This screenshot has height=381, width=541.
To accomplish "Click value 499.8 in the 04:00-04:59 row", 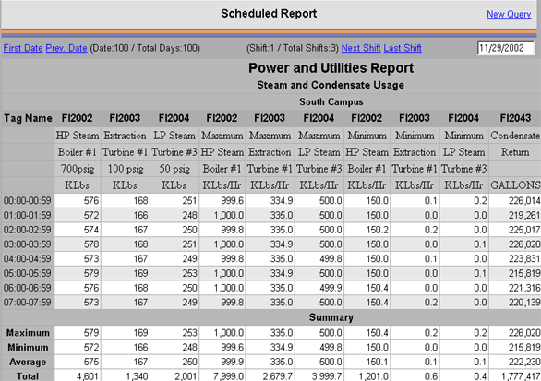I will [x=331, y=258].
